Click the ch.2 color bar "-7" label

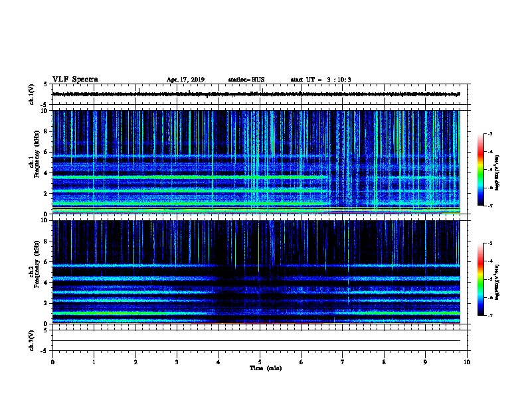click(x=489, y=316)
